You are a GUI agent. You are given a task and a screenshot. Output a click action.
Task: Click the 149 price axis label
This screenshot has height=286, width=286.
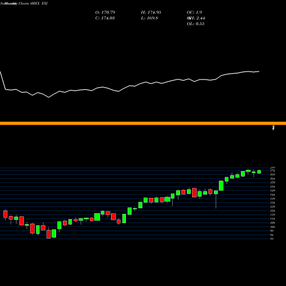(x=272, y=190)
